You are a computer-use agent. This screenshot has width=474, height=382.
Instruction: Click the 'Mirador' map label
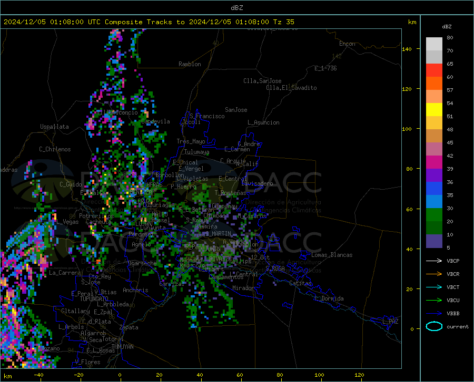[243, 288]
